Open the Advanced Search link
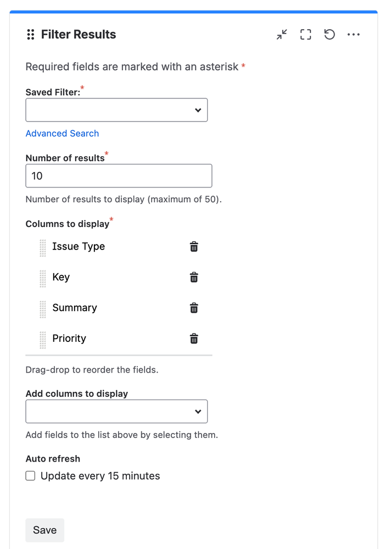This screenshot has width=385, height=549. pyautogui.click(x=62, y=134)
